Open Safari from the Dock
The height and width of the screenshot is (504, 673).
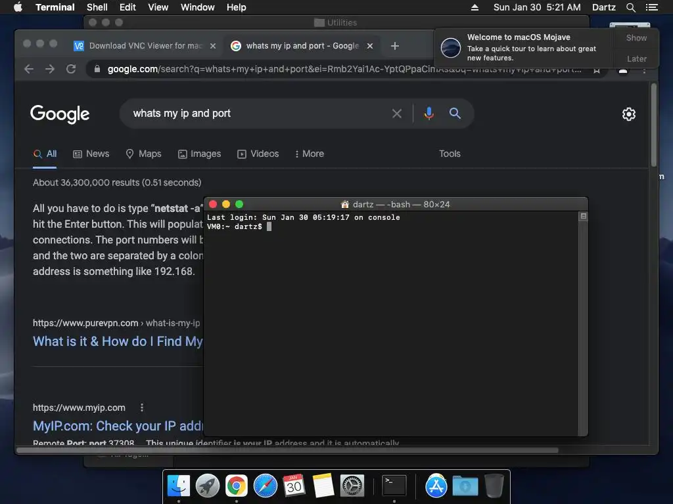point(266,486)
